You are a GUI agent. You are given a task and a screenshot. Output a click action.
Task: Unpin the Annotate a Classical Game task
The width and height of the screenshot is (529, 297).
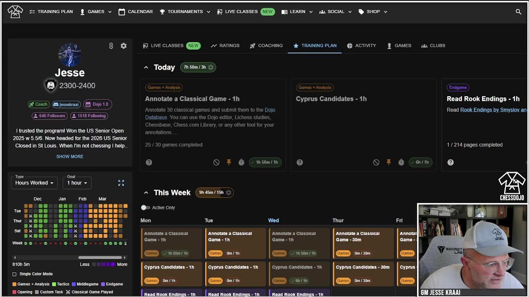pyautogui.click(x=229, y=162)
